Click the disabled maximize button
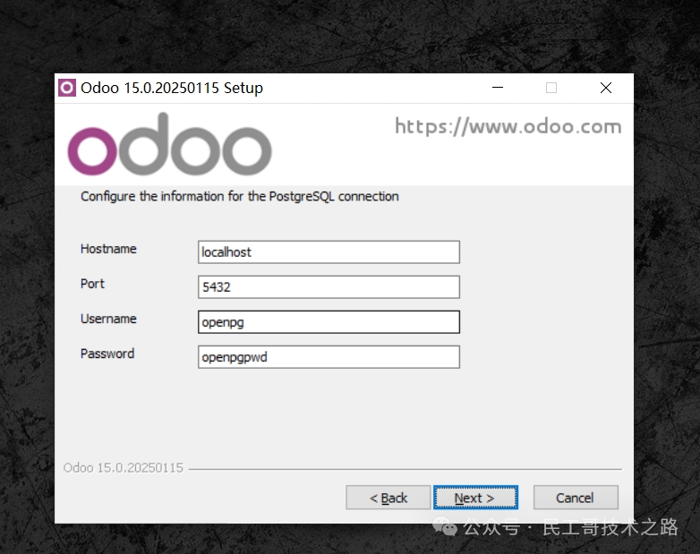 click(551, 88)
